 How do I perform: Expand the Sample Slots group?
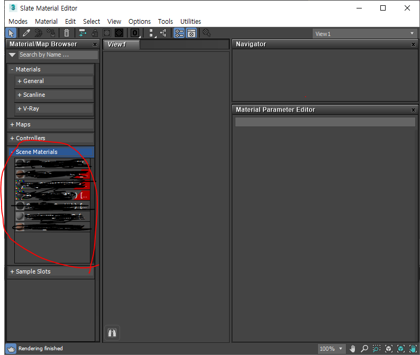point(51,271)
